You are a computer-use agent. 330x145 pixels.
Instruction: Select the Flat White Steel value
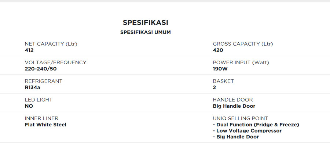click(x=45, y=125)
